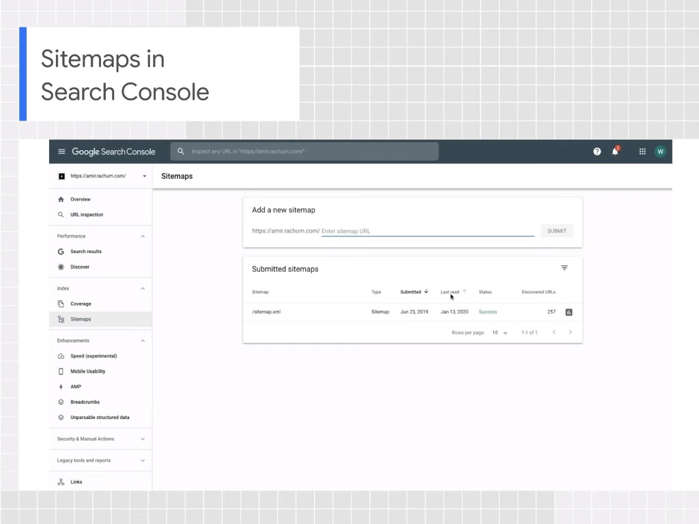
Task: Sort sitemaps by Last read
Action: [x=453, y=292]
